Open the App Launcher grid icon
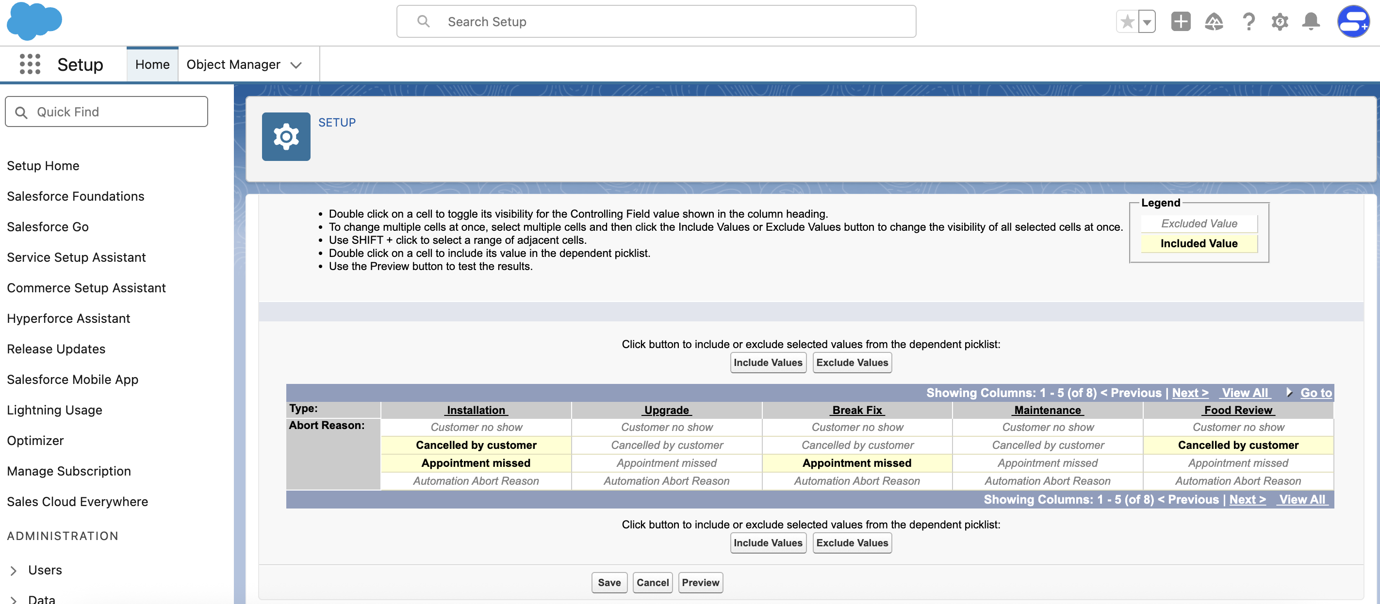Image resolution: width=1380 pixels, height=604 pixels. point(30,64)
